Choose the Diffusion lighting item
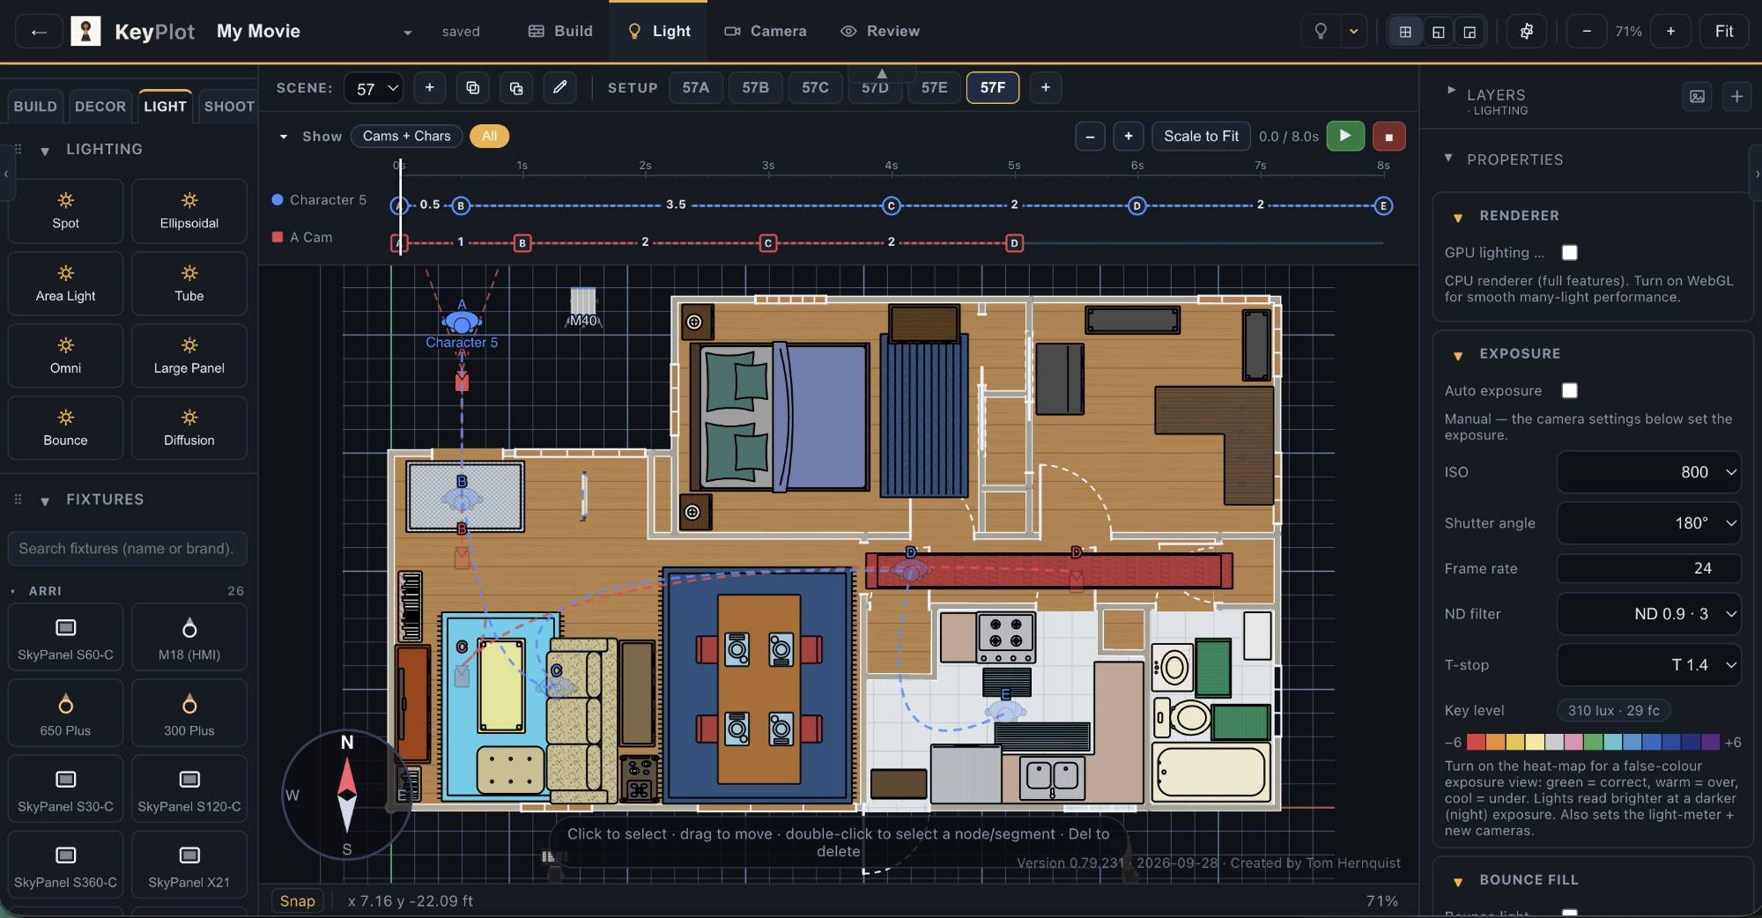The width and height of the screenshot is (1762, 918). pyautogui.click(x=189, y=428)
